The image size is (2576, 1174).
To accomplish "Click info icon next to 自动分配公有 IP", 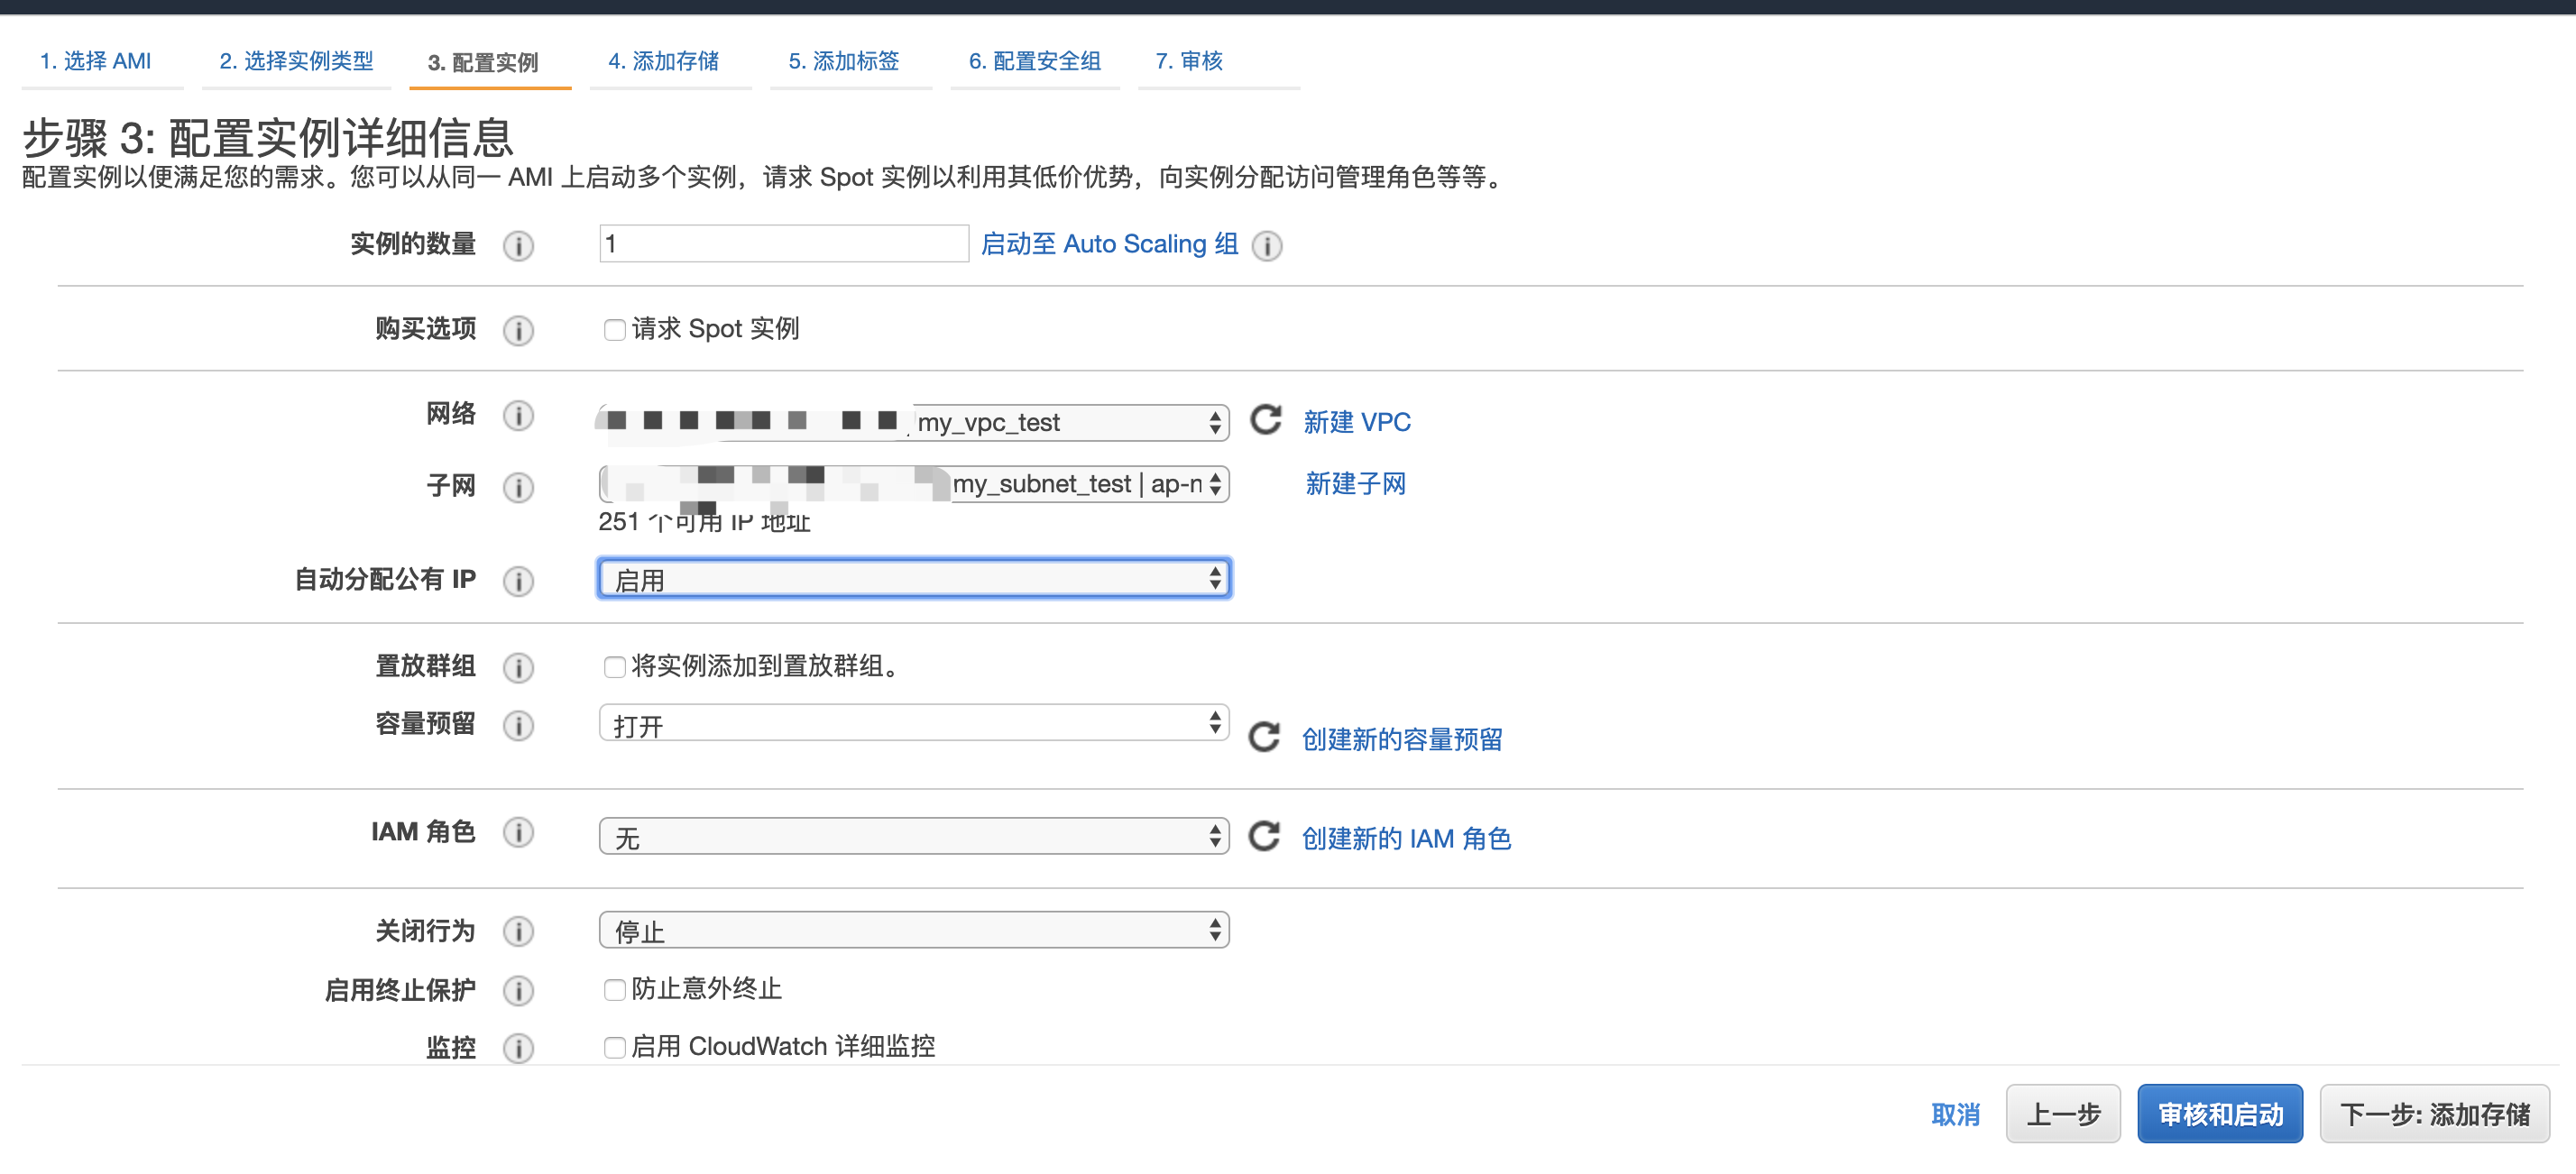I will pyautogui.click(x=518, y=580).
